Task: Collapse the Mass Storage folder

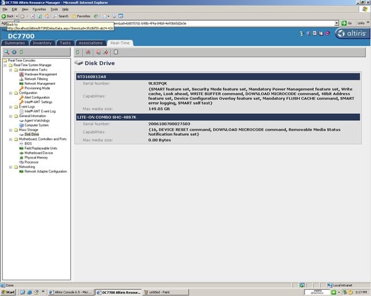Action: (10, 130)
